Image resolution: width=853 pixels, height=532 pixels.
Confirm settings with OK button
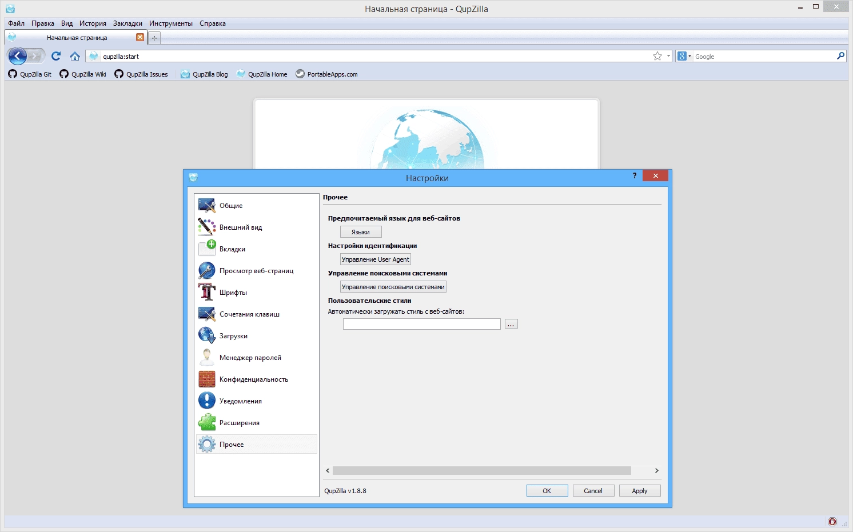(x=547, y=491)
